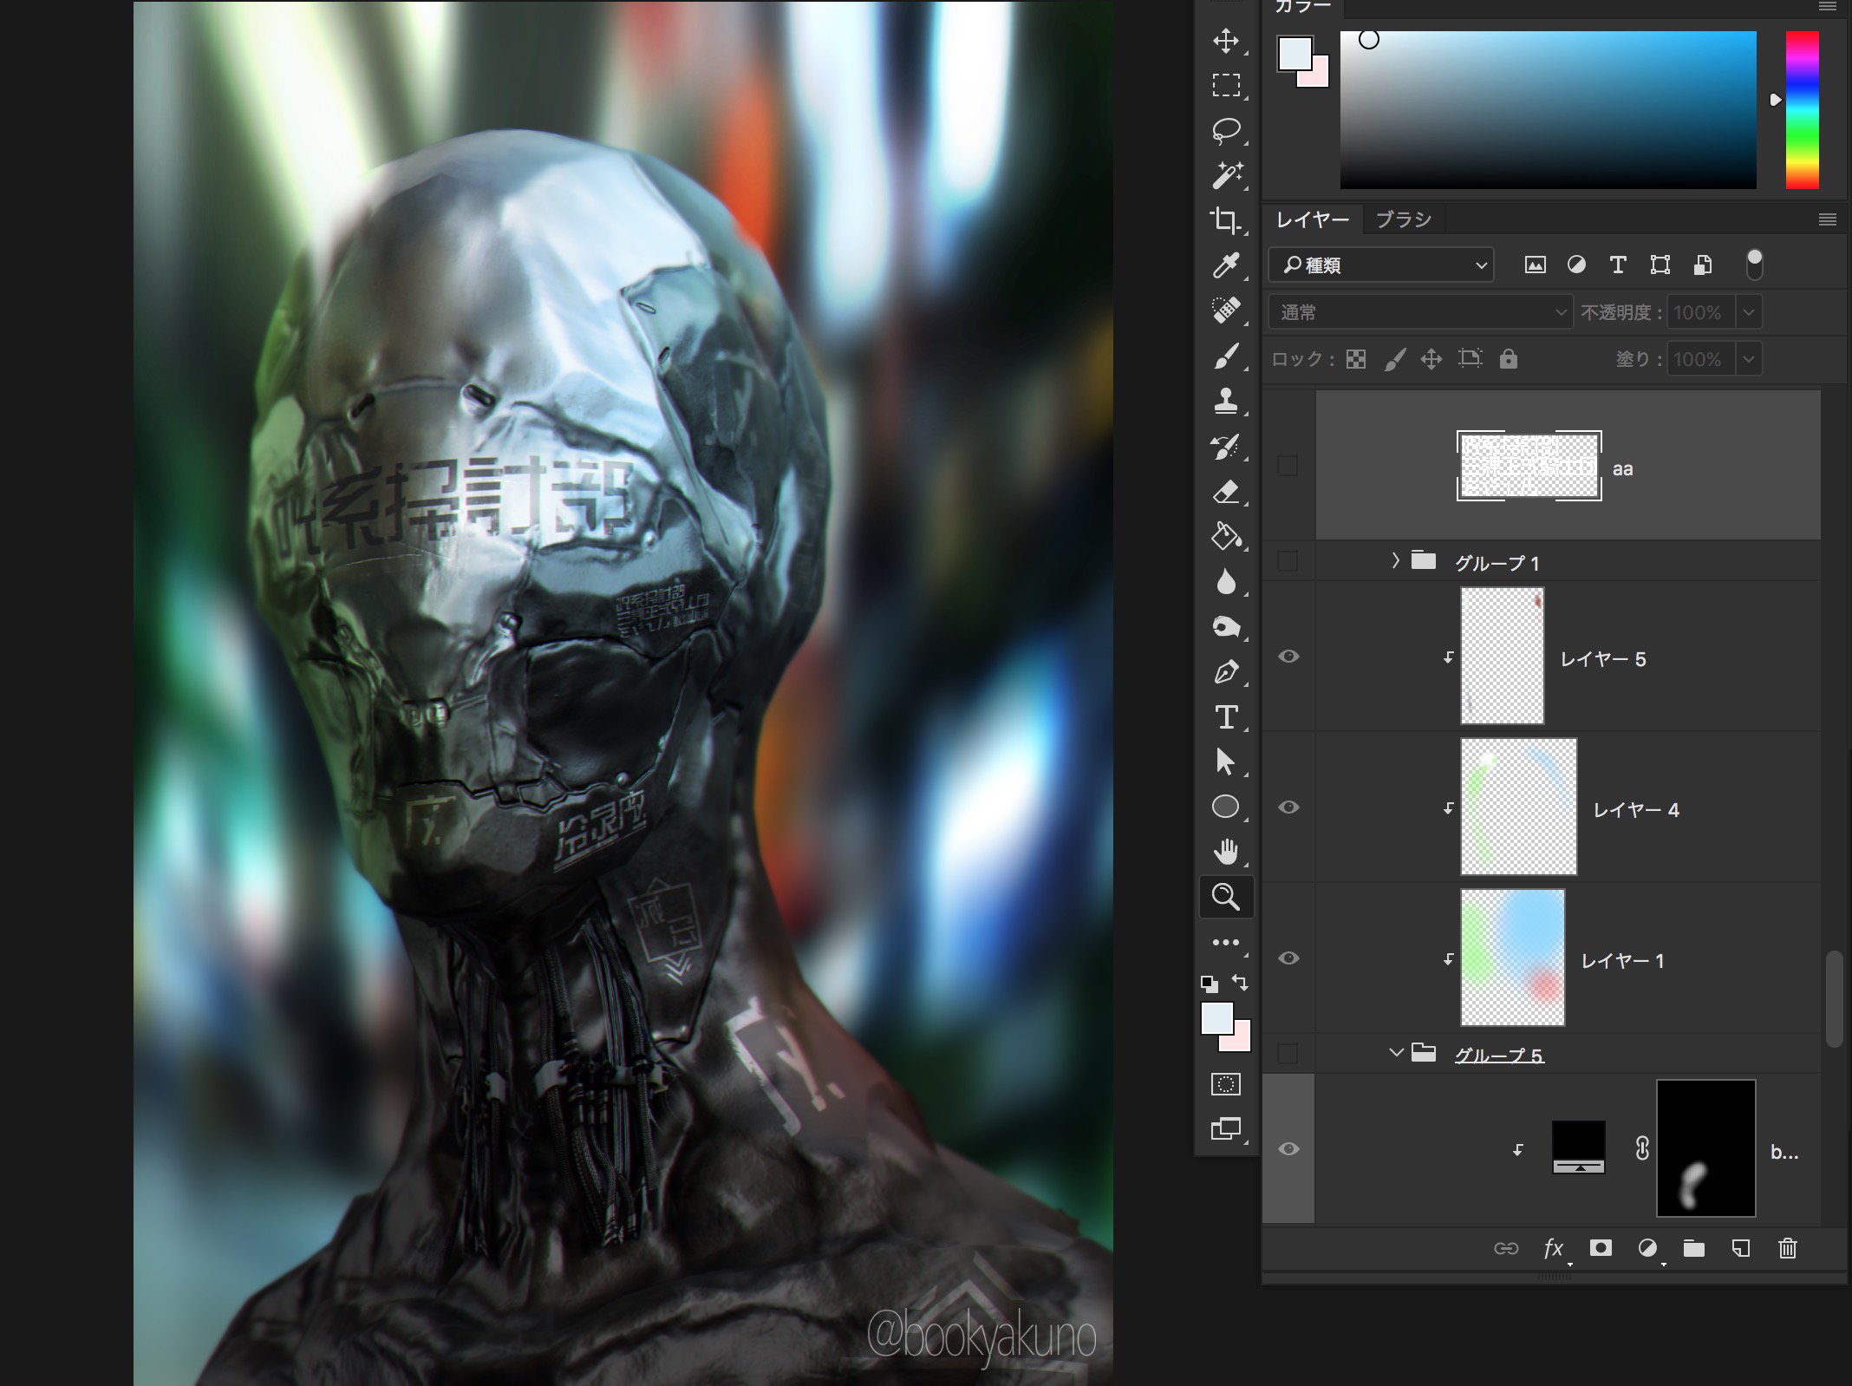Select the Crop tool
Image resolution: width=1852 pixels, height=1386 pixels.
click(1225, 221)
